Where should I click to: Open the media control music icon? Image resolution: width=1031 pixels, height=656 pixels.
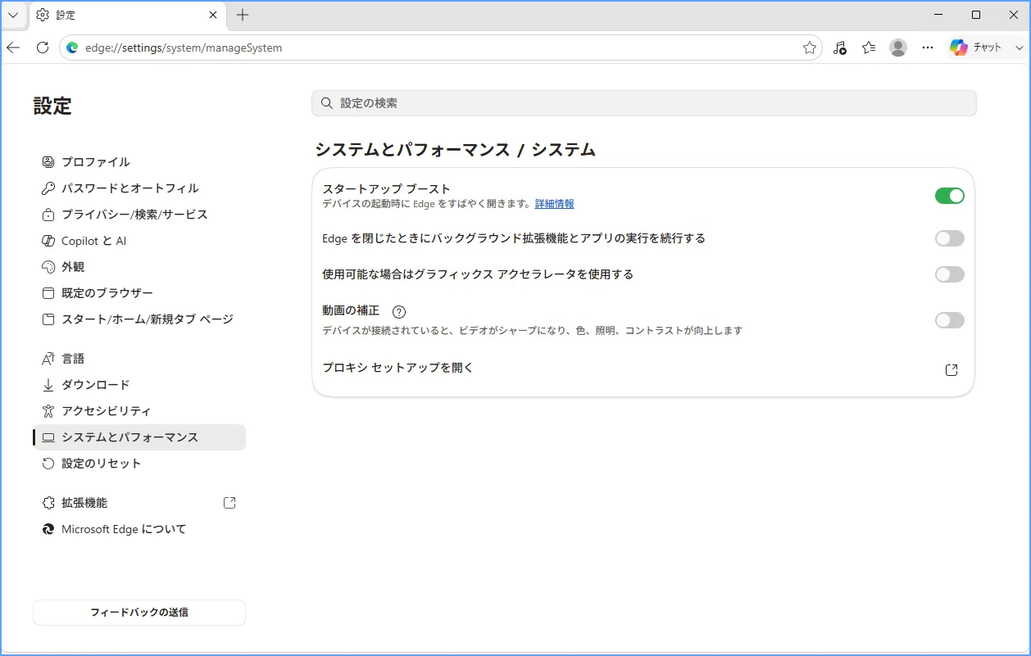[x=839, y=48]
